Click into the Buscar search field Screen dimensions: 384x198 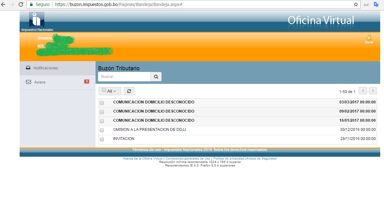click(x=124, y=77)
